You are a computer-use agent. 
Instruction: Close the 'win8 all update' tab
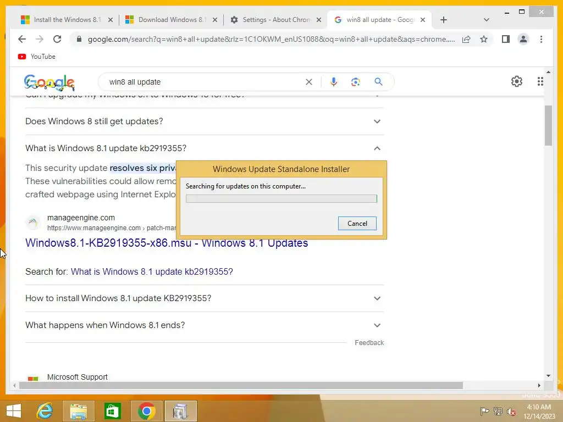point(423,20)
